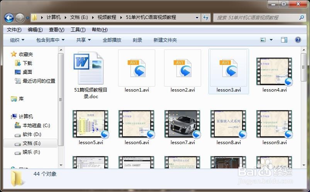Image resolution: width=310 pixels, height=192 pixels.
Task: Open the 编辑(E) menu
Action: pos(35,30)
